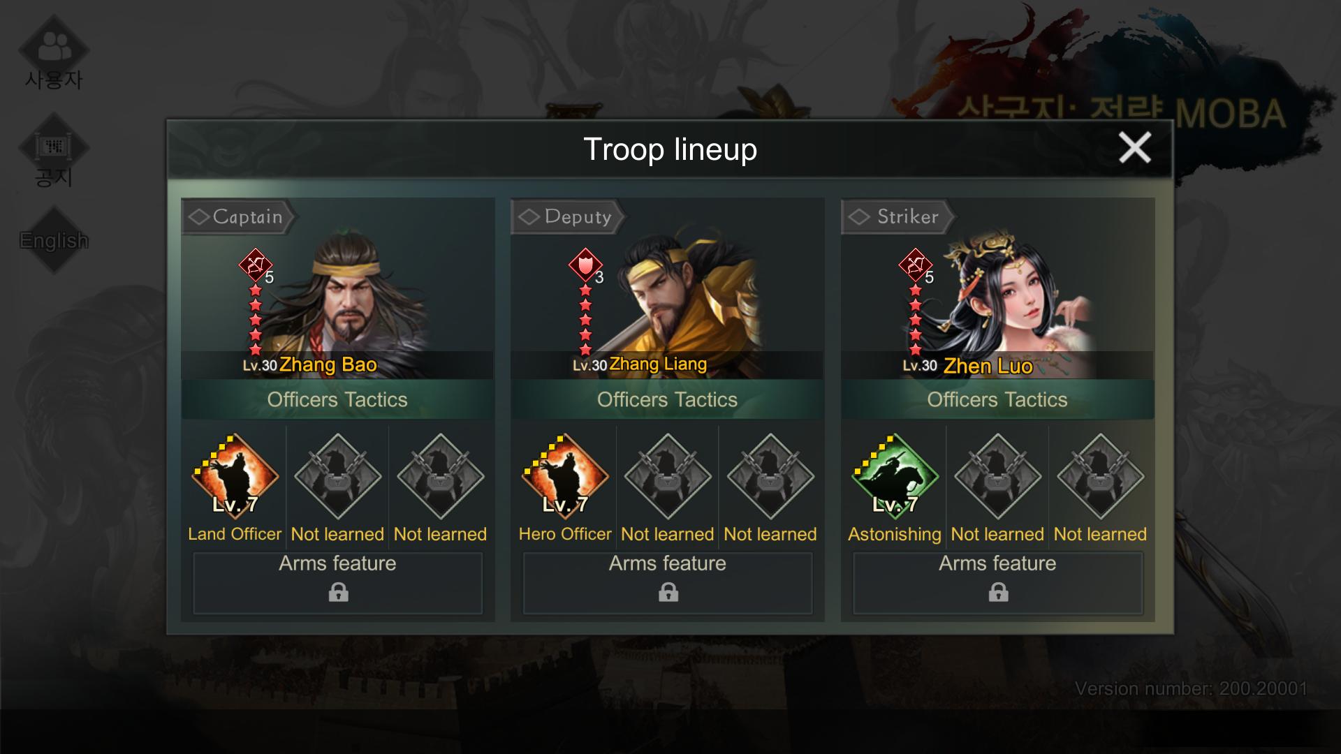This screenshot has width=1341, height=754.
Task: Select Zhang Liang's Hero Officer tactic icon
Action: [x=565, y=476]
